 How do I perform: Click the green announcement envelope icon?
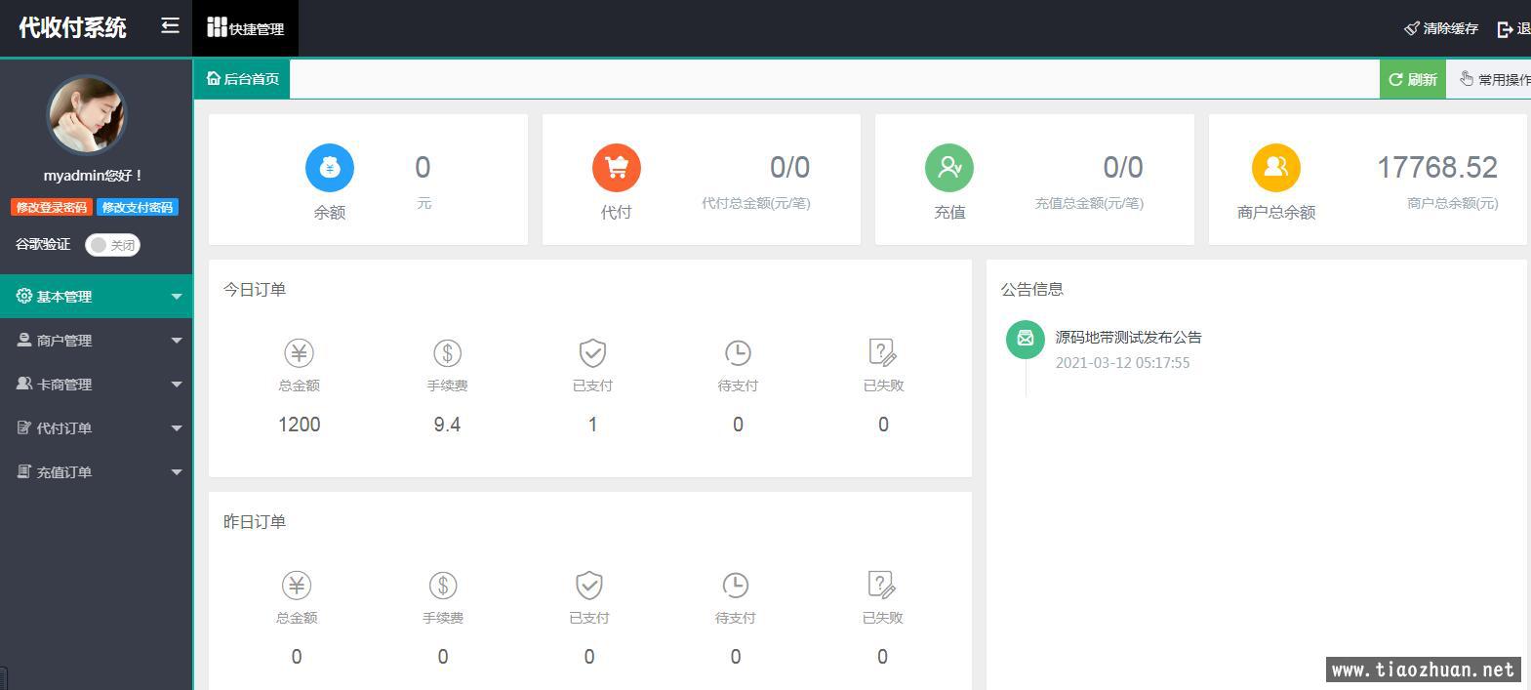click(1026, 339)
